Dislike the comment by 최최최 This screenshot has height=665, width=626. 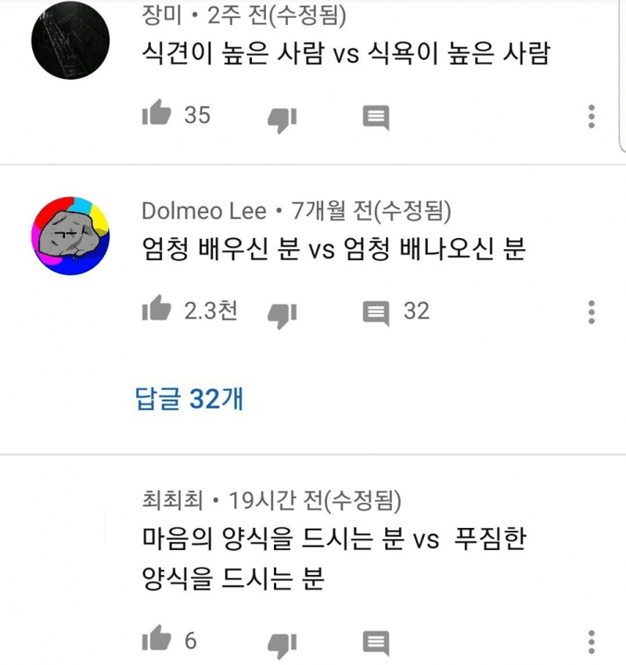[x=282, y=646]
